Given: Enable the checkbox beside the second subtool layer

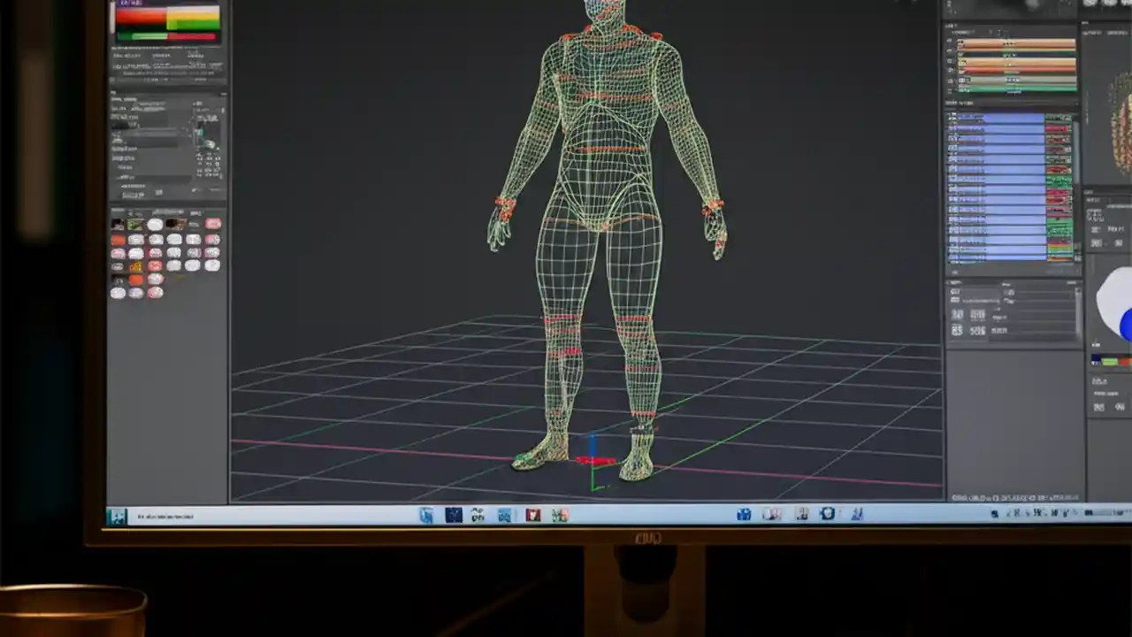Looking at the screenshot, I should pos(952,130).
